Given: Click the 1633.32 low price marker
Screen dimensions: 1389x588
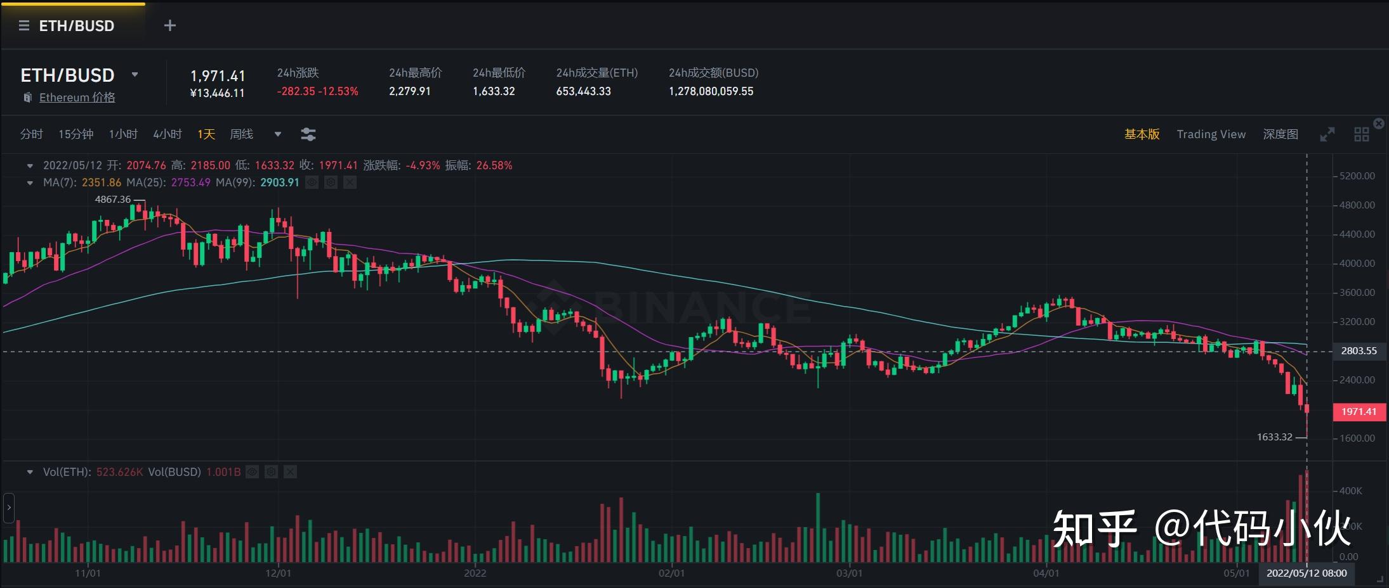Looking at the screenshot, I should 1275,437.
